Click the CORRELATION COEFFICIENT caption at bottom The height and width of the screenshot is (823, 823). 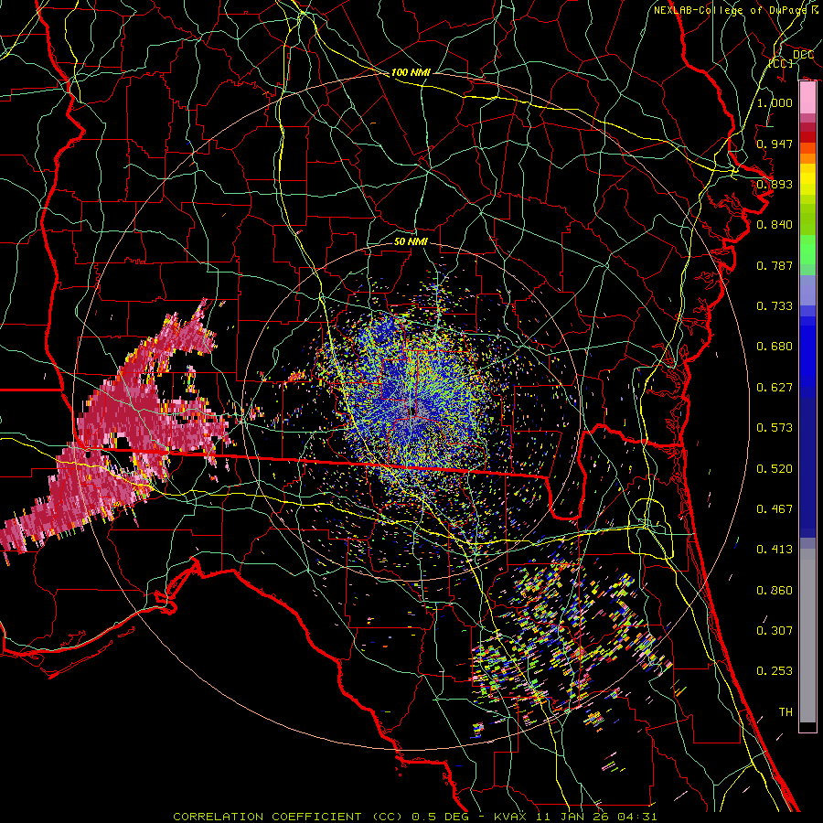[414, 817]
